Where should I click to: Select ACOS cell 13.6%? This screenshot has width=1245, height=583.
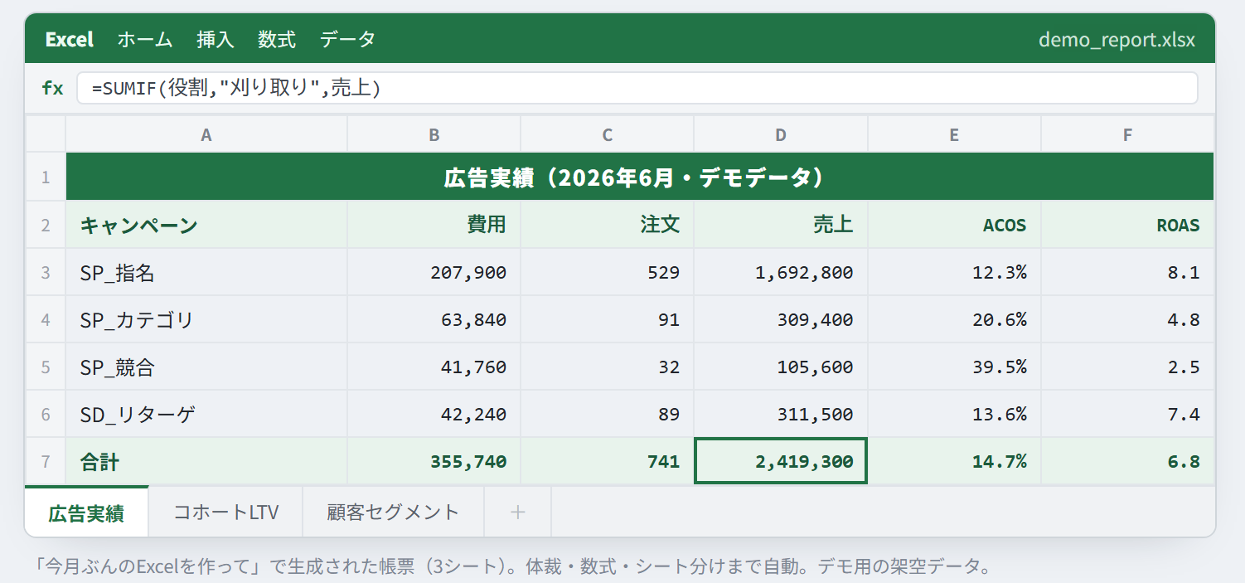point(954,414)
